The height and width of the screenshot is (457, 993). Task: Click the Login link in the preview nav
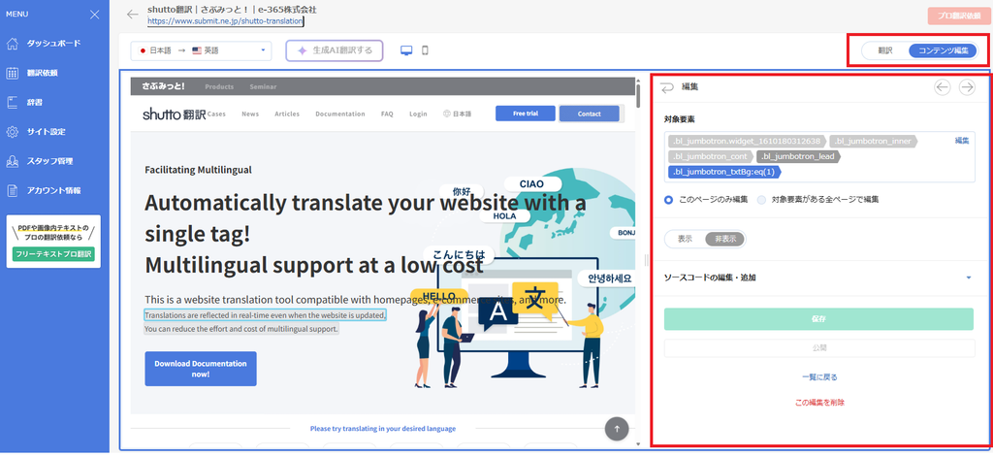pos(418,114)
